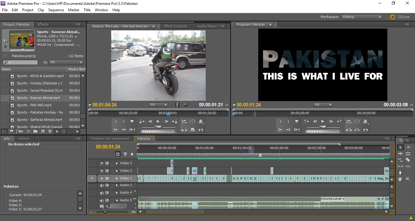This screenshot has width=415, height=221.
Task: Open the Clip menu
Action: [x=41, y=10]
